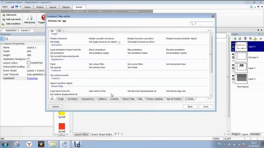Choose the Spawn another object action

[61, 83]
